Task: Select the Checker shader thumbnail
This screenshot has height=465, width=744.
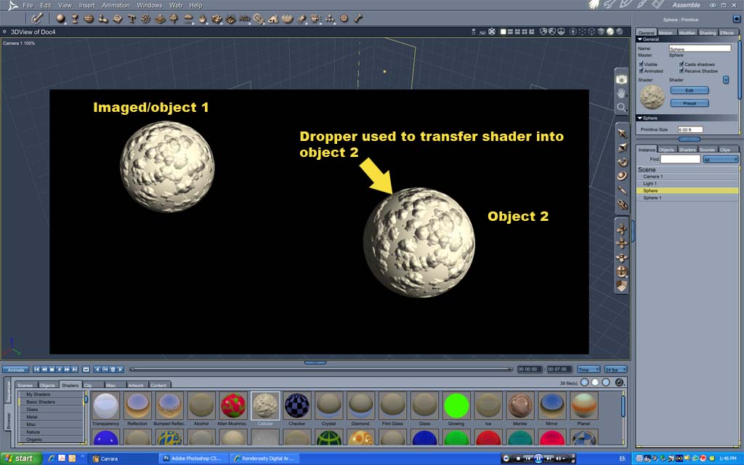Action: (x=297, y=405)
